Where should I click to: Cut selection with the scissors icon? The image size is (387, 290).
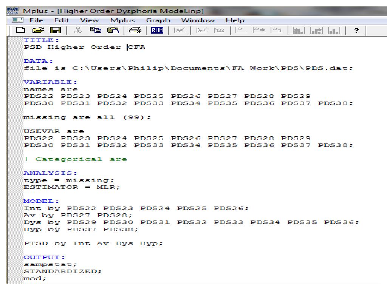click(78, 30)
